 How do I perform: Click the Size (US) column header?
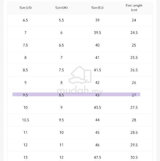25,8
